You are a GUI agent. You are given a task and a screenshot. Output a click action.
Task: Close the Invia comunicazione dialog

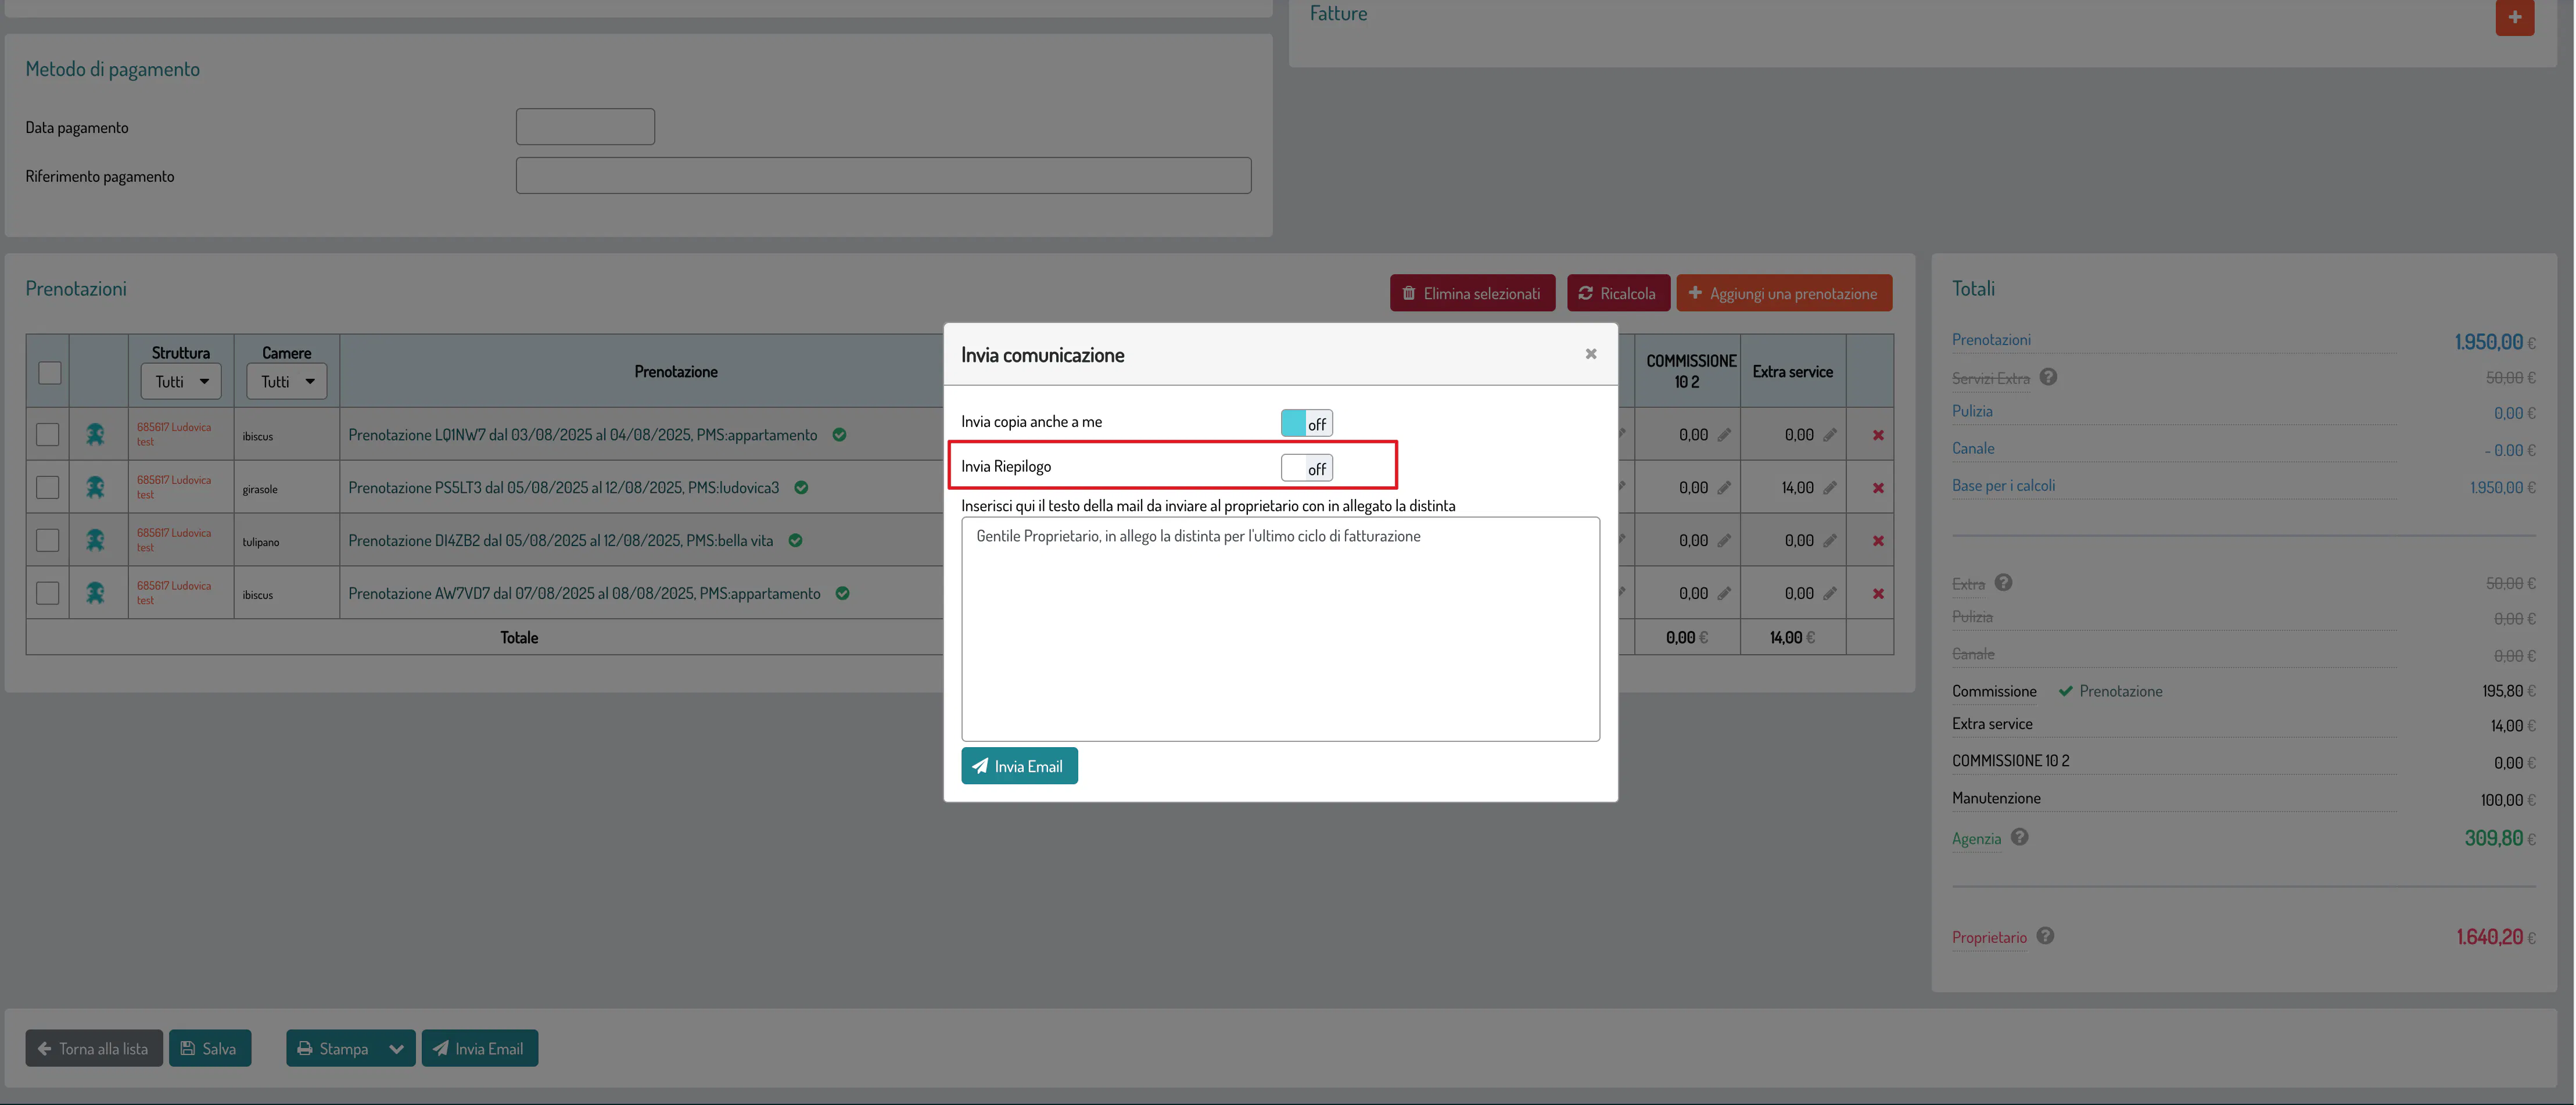1590,354
